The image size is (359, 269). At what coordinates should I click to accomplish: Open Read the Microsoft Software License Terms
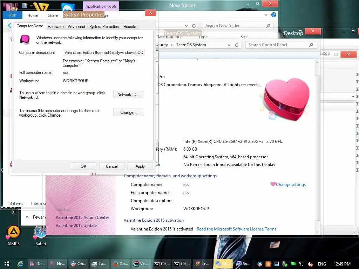click(236, 229)
